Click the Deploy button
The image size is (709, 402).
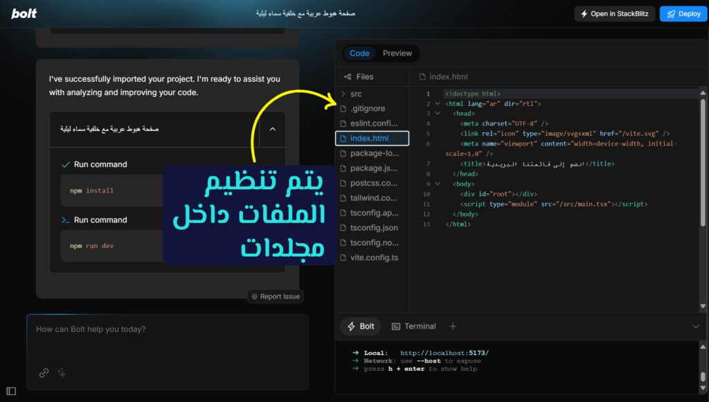[x=683, y=14]
